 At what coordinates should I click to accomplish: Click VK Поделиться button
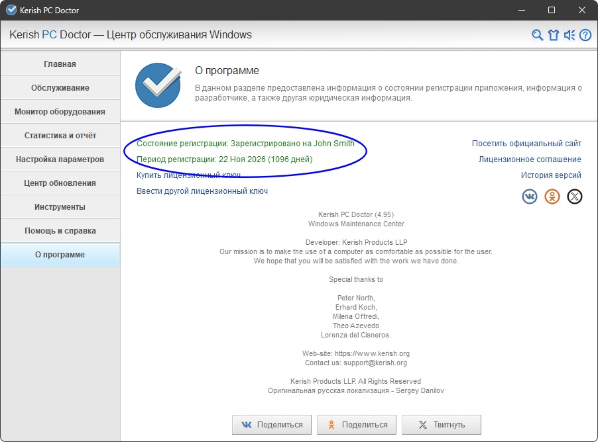point(272,425)
